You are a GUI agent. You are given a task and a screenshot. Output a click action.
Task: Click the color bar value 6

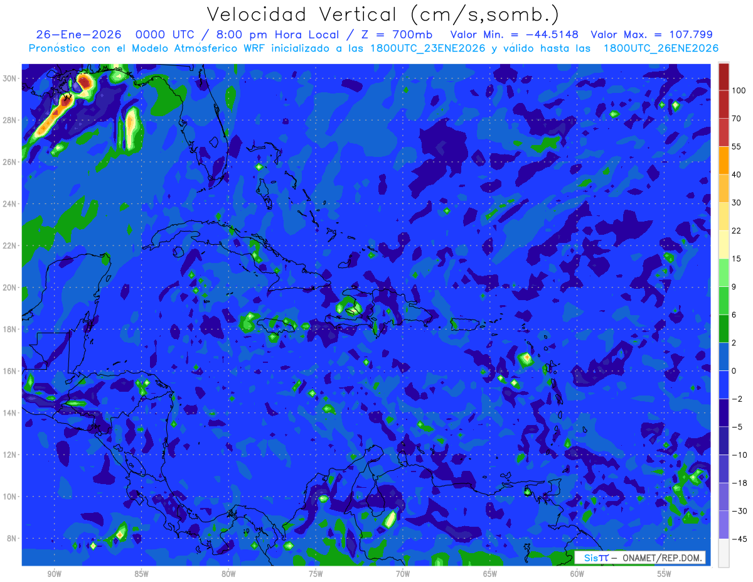pos(735,315)
